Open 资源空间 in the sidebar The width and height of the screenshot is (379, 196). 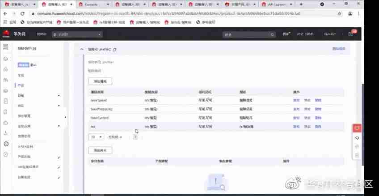(x=24, y=136)
